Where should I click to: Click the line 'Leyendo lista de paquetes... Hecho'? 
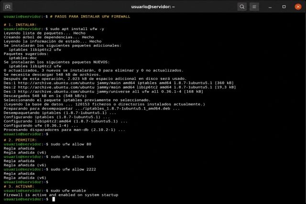coord(44,33)
